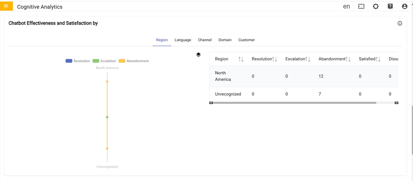
Task: Select the Domain tab
Action: [x=225, y=40]
